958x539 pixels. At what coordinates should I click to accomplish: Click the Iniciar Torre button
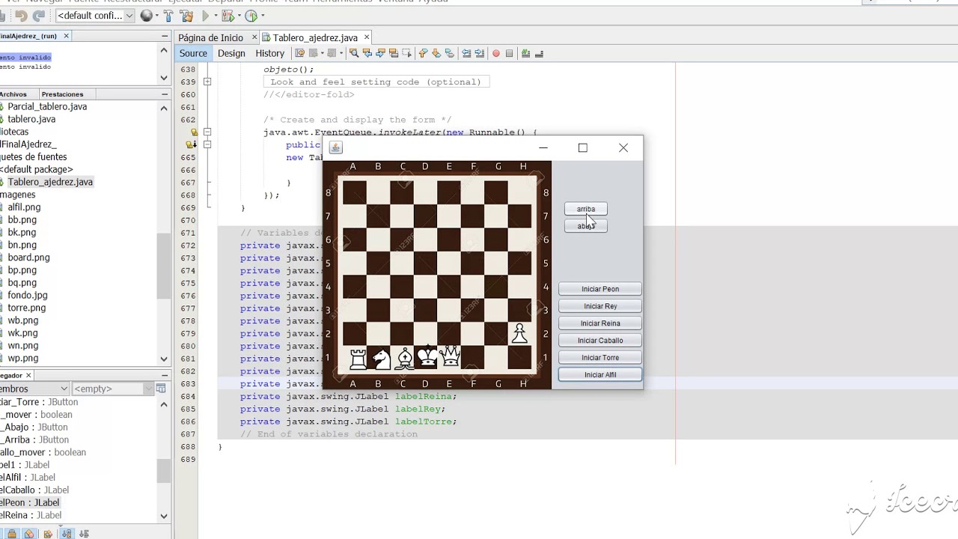tap(600, 358)
